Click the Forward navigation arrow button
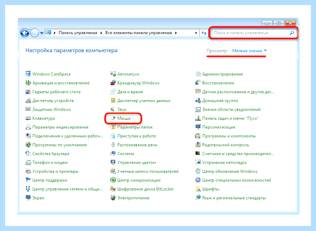Viewport: 316px width, 231px height. (x=35, y=33)
